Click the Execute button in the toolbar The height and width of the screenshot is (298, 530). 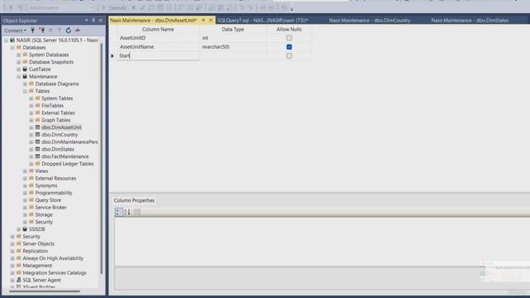pos(115,7)
